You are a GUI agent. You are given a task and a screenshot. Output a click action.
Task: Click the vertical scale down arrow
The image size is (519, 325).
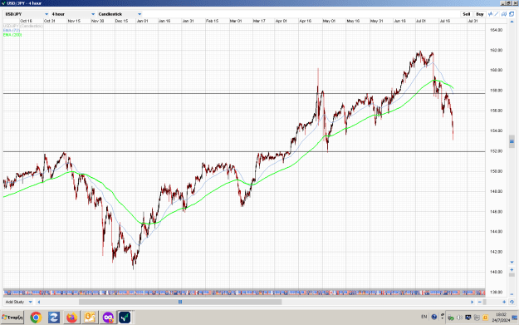point(512,263)
